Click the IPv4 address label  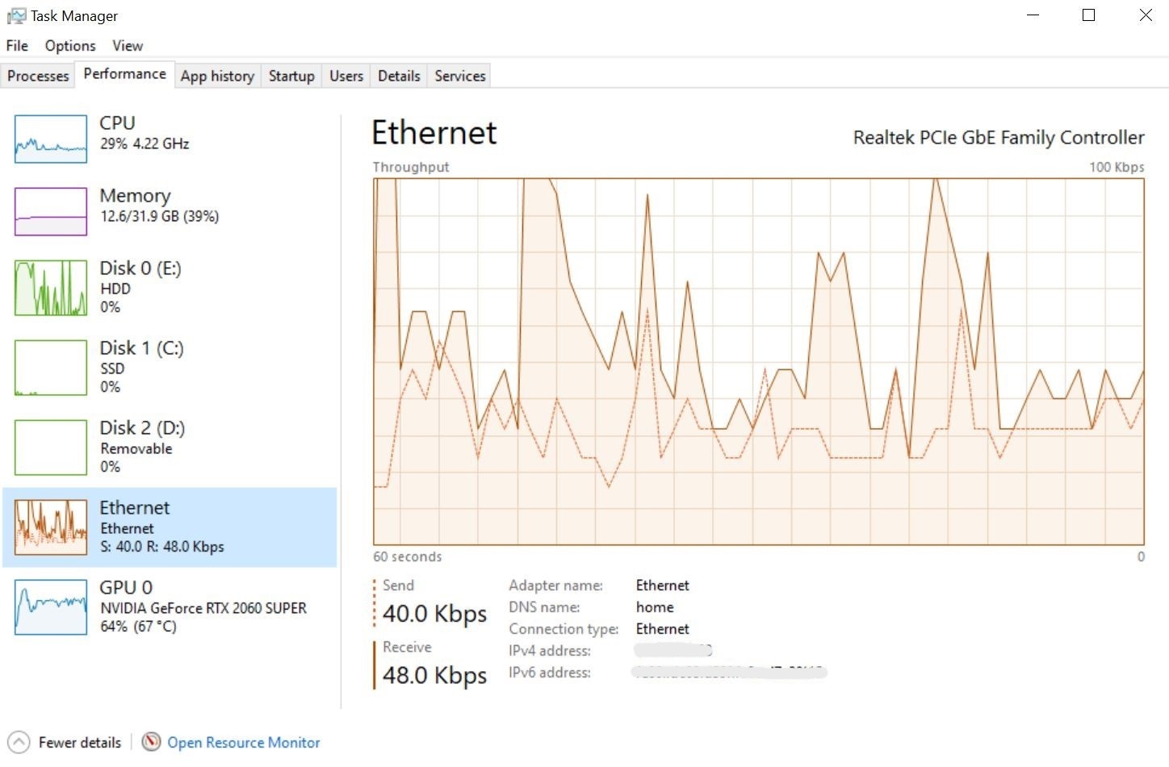click(x=550, y=651)
